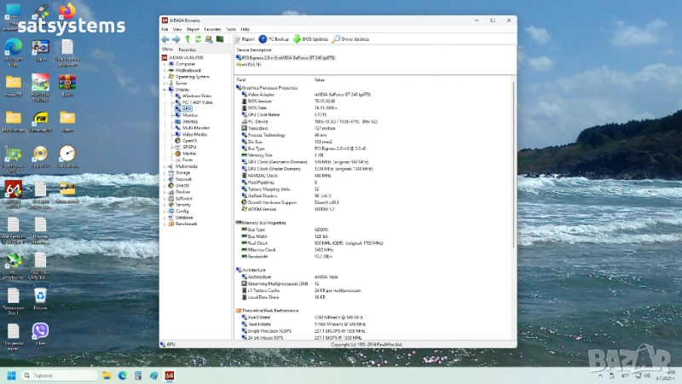682x384 pixels.
Task: Click the Driver Updates button
Action: point(350,38)
